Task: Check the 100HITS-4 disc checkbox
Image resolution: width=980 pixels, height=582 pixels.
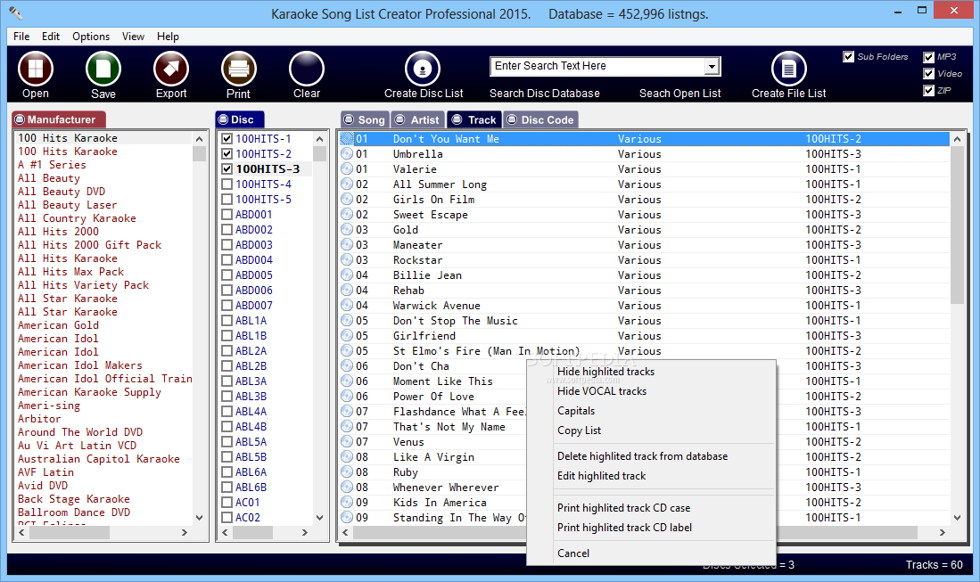Action: [x=226, y=184]
